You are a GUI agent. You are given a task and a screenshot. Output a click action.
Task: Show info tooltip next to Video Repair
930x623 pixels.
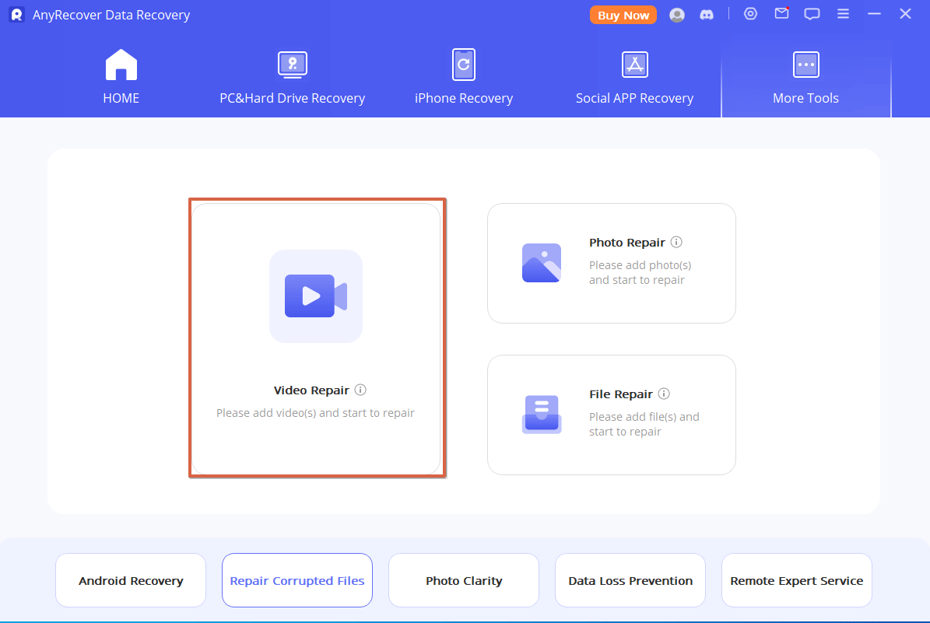coord(360,390)
